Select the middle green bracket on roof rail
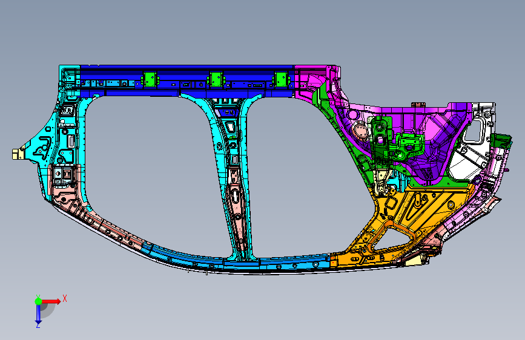Viewport: 525px width, 340px height. click(x=216, y=79)
